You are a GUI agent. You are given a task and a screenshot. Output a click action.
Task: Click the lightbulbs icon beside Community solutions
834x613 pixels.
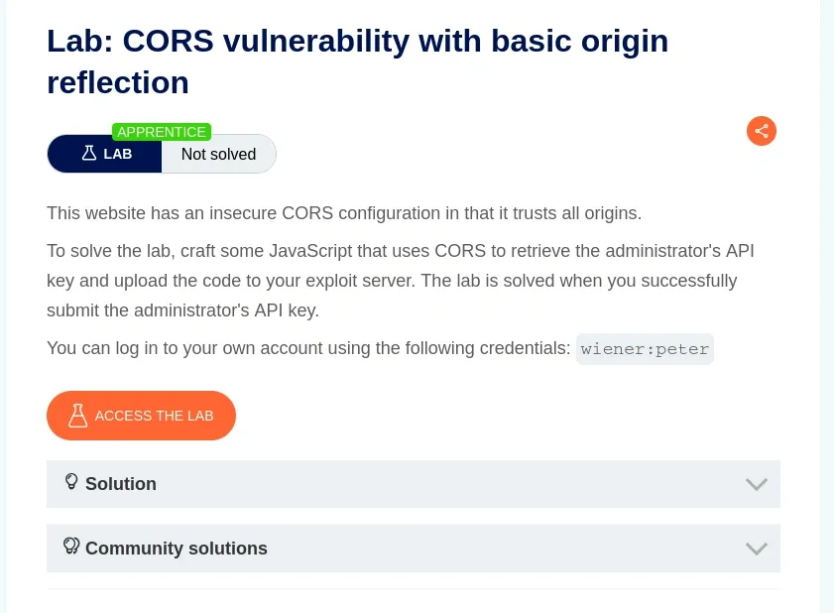click(x=71, y=547)
